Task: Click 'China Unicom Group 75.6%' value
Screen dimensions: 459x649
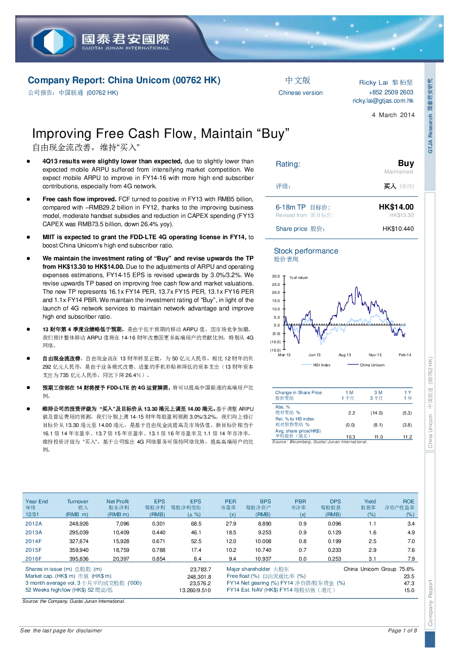Action: coord(379,569)
